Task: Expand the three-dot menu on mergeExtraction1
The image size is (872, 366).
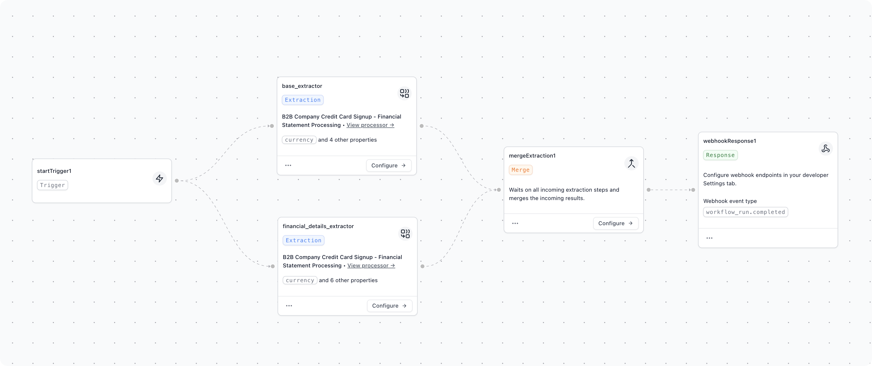Action: tap(515, 223)
